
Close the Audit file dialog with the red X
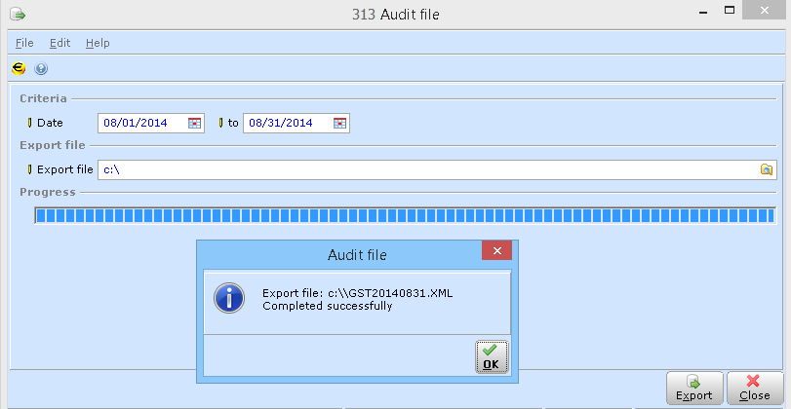coord(497,253)
